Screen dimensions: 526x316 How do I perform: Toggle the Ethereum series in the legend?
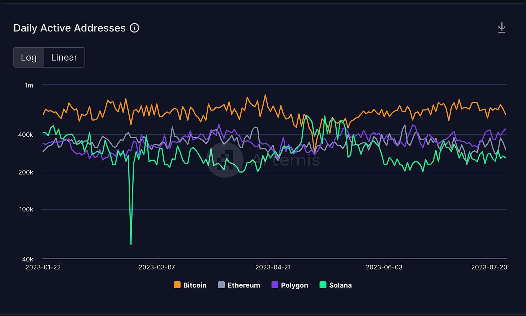pos(239,285)
